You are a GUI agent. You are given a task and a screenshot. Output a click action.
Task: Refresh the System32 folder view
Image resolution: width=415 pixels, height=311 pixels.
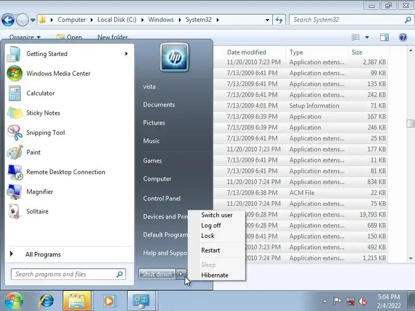coord(279,20)
